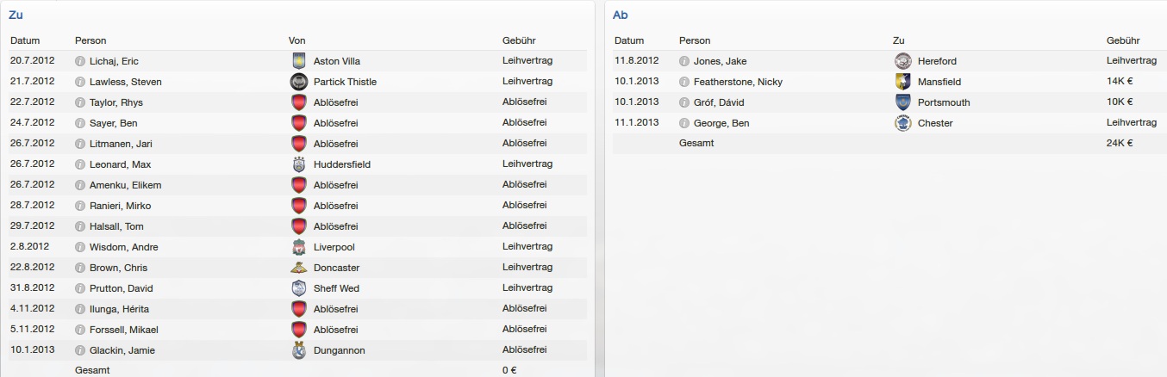Sort outgoing transfers by Zu column
The width and height of the screenshot is (1167, 377).
coord(898,40)
